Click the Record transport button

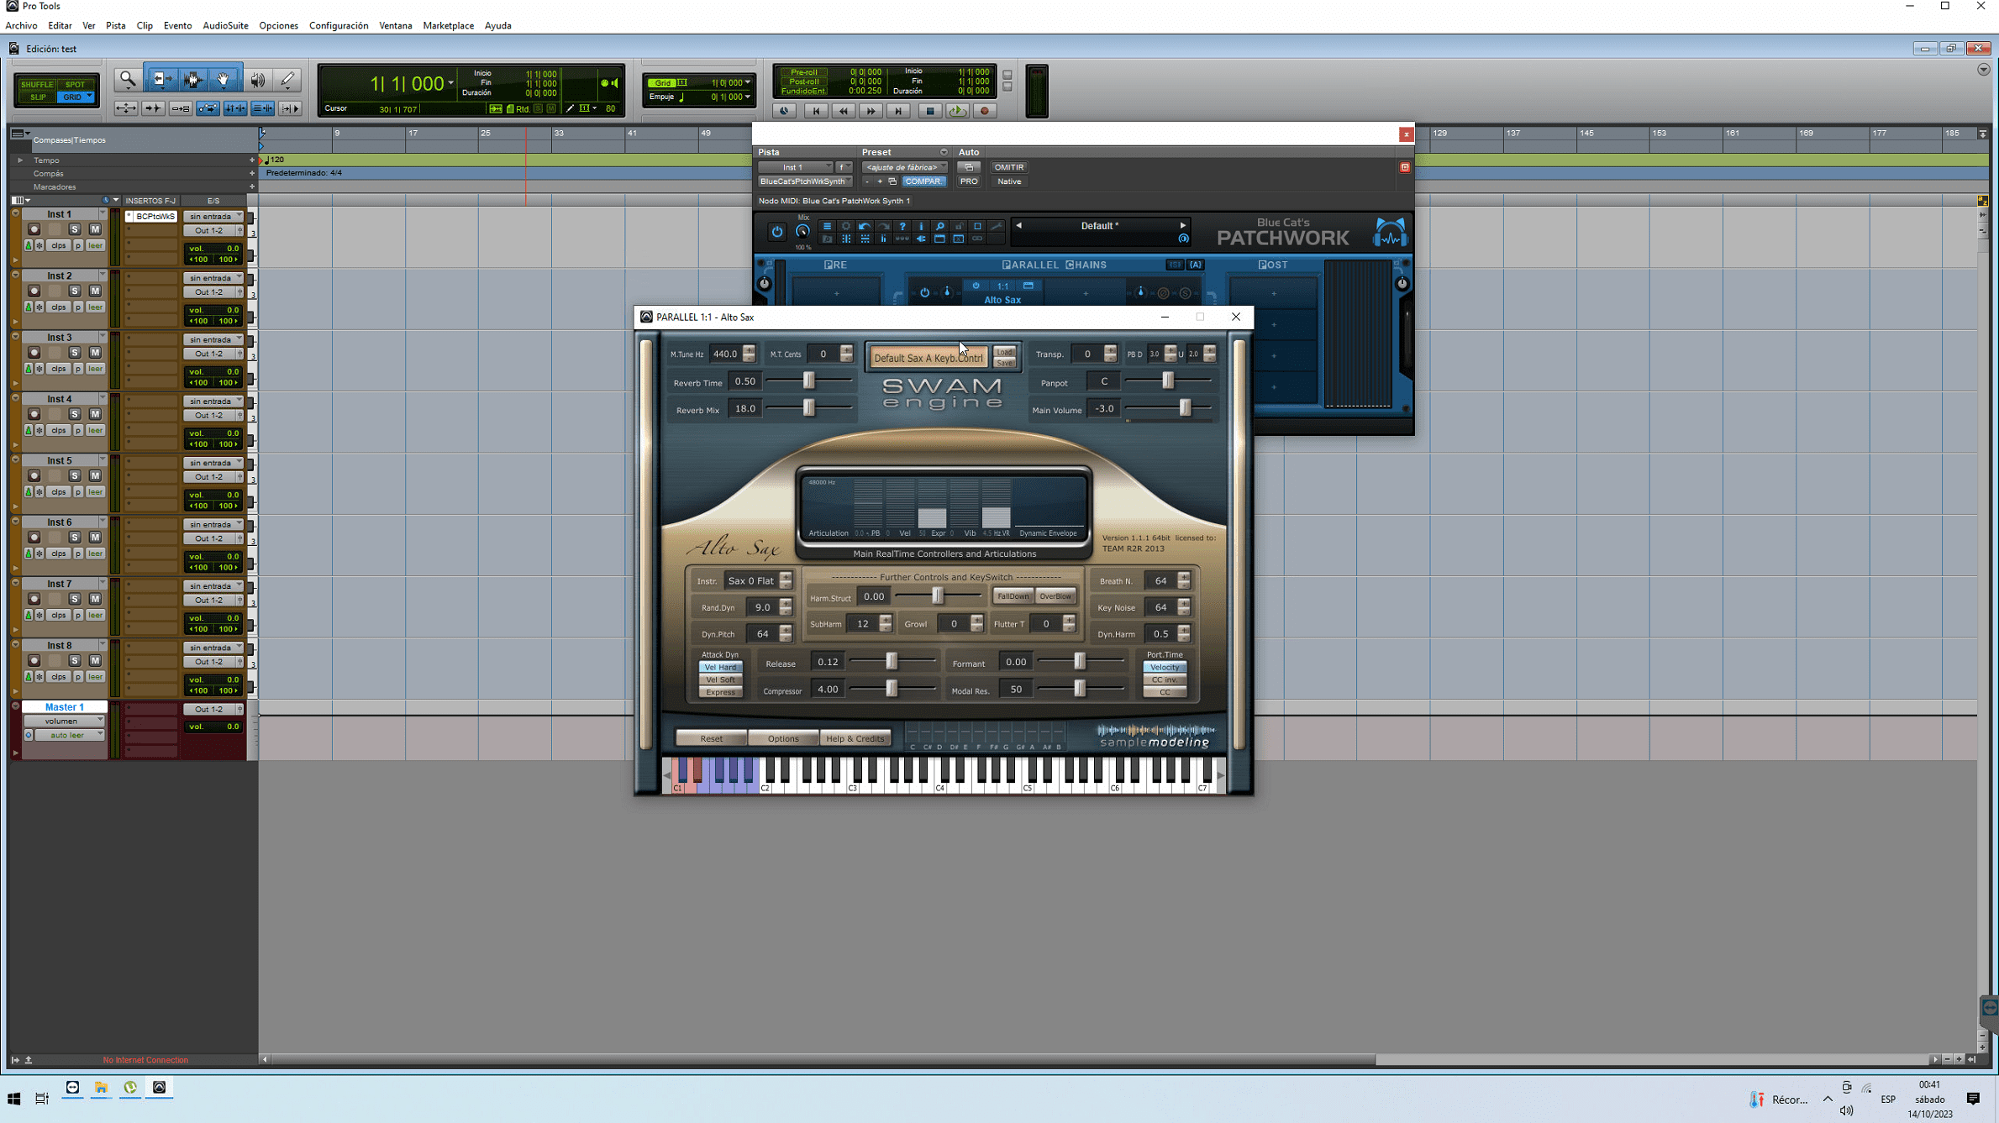(985, 111)
